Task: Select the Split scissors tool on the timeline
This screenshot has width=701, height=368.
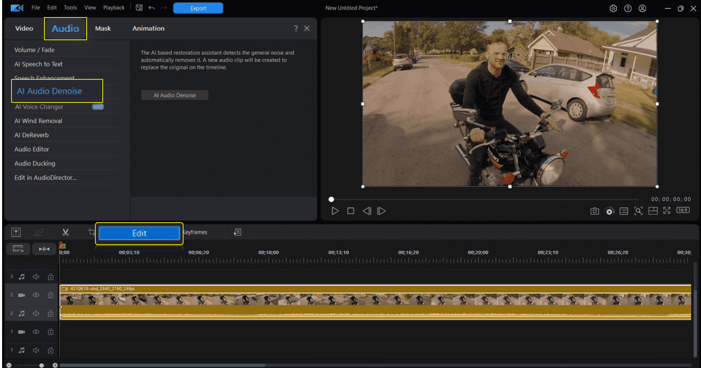Action: [65, 232]
